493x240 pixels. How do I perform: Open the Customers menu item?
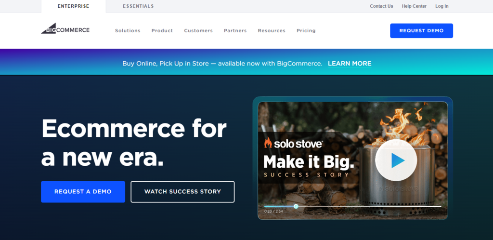click(198, 31)
